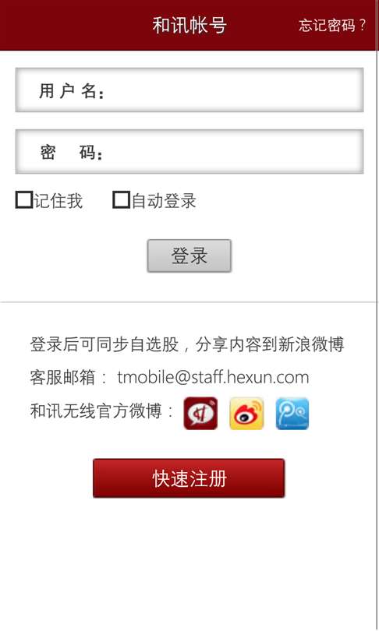Click the 和讯帐号 header title
Image resolution: width=379 pixels, height=631 pixels.
[189, 25]
